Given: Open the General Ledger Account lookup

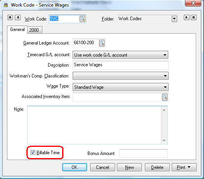Looking at the screenshot, I should point(102,43).
